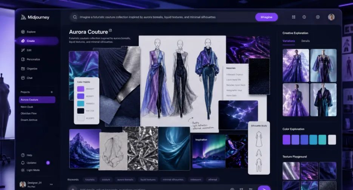Click the aurora borealis keyword chip
The width and height of the screenshot is (353, 190).
125,179
